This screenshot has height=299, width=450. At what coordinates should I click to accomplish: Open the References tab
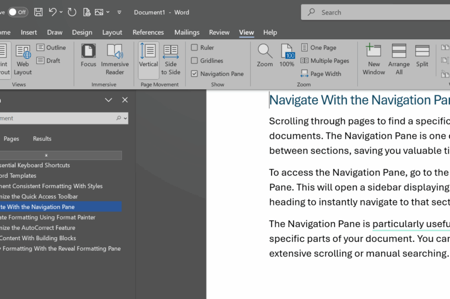coord(148,33)
